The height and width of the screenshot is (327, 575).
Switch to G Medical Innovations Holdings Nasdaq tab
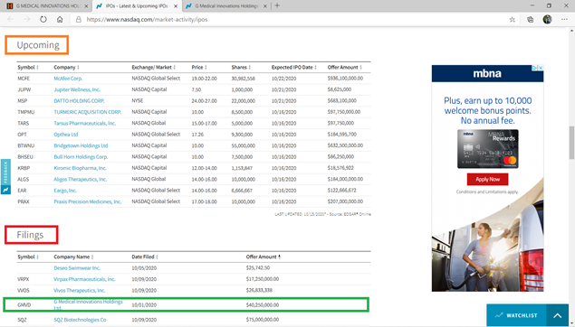(227, 5)
